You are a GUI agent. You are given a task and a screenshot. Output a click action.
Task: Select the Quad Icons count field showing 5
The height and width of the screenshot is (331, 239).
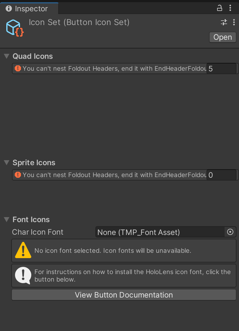[221, 68]
